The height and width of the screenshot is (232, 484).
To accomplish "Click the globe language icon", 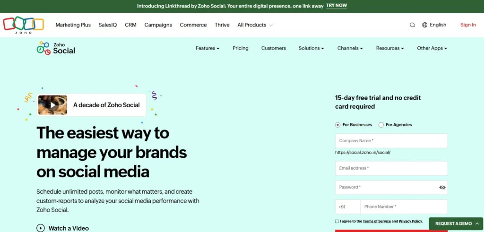I will point(425,25).
